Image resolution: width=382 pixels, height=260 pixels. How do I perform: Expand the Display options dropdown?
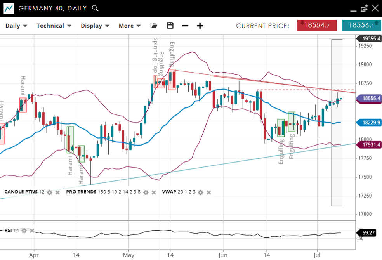95,26
